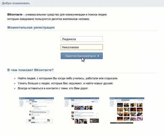Click the heading В чем поможет ВКонтакте?

tap(30, 70)
